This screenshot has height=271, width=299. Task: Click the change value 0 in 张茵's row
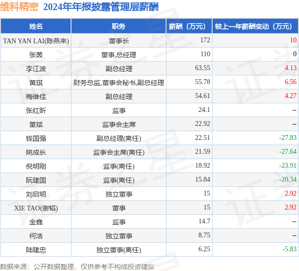(295, 54)
